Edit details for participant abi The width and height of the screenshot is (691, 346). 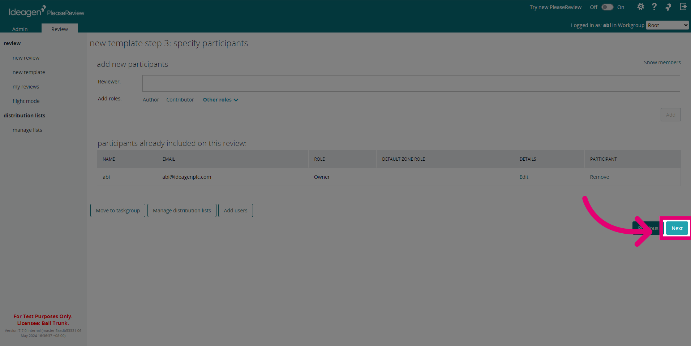click(524, 177)
